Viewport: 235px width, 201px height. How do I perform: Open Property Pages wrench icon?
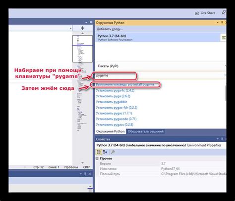(x=113, y=152)
